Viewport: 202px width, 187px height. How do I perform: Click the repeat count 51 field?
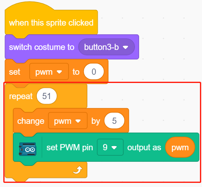(47, 96)
